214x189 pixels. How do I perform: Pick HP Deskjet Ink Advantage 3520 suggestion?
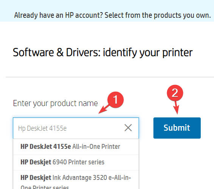(76, 180)
